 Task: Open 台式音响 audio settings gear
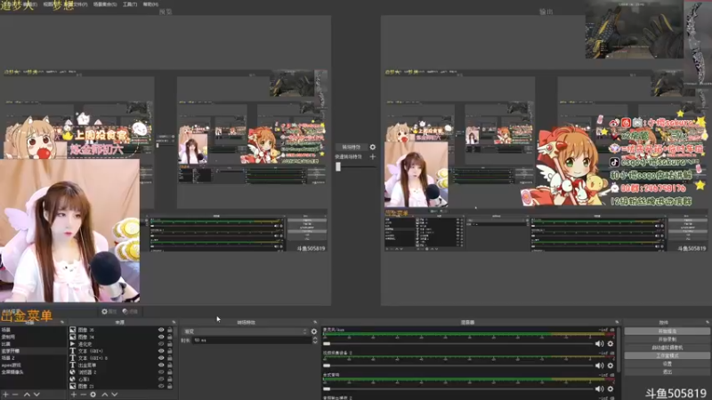pos(611,388)
